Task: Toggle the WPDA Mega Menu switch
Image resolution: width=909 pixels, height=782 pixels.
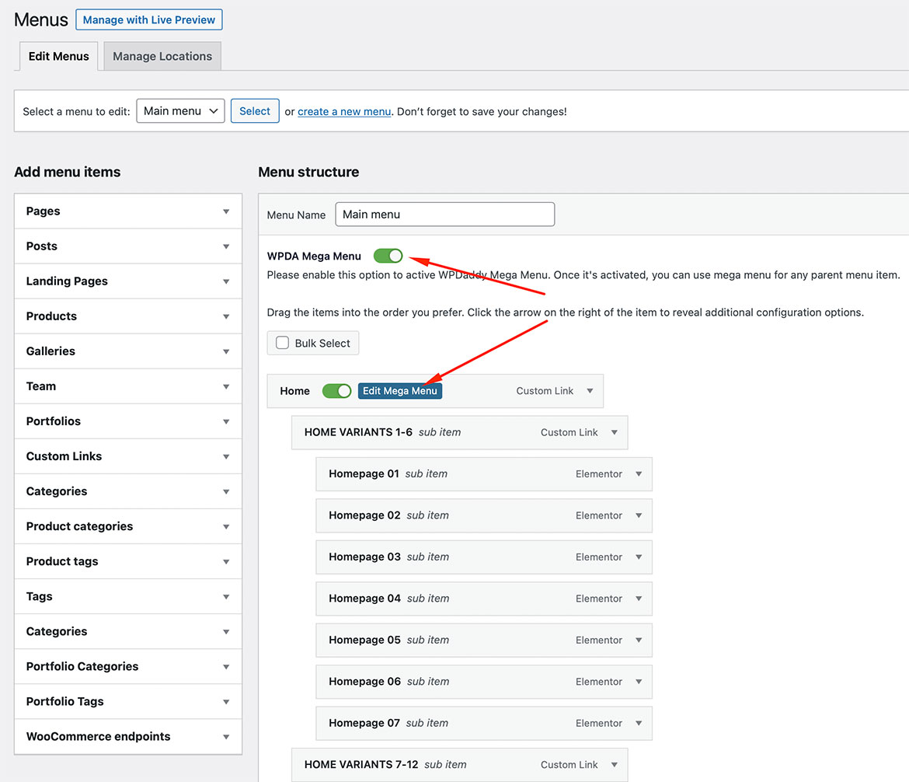Action: click(x=388, y=256)
